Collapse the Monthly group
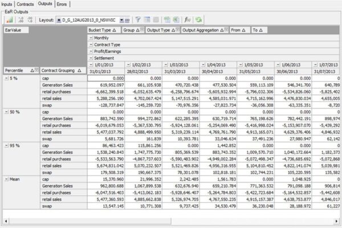This screenshot has height=228, width=342. pyautogui.click(x=91, y=38)
